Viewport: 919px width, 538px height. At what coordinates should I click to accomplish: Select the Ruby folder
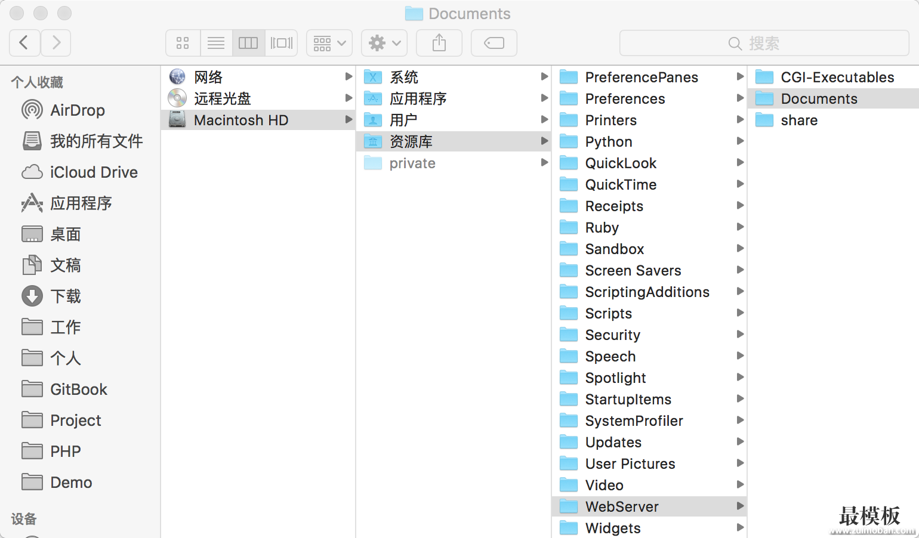click(x=650, y=227)
